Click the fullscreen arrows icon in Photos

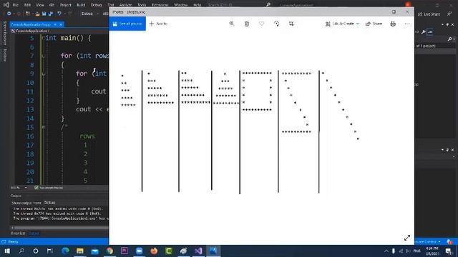pos(407,238)
